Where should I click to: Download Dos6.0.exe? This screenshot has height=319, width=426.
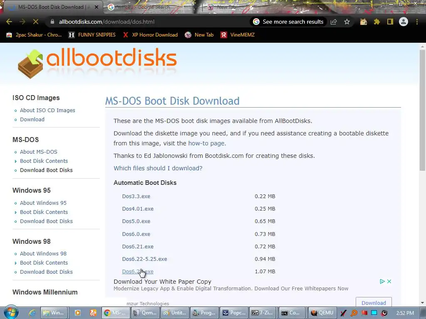136,234
